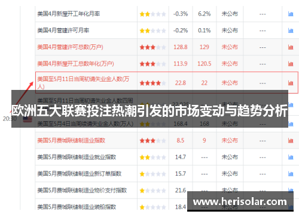This screenshot has width=299, height=217.
Task: Open chart icon for 美国5月费城联储制造业指数
Action: click(x=291, y=140)
